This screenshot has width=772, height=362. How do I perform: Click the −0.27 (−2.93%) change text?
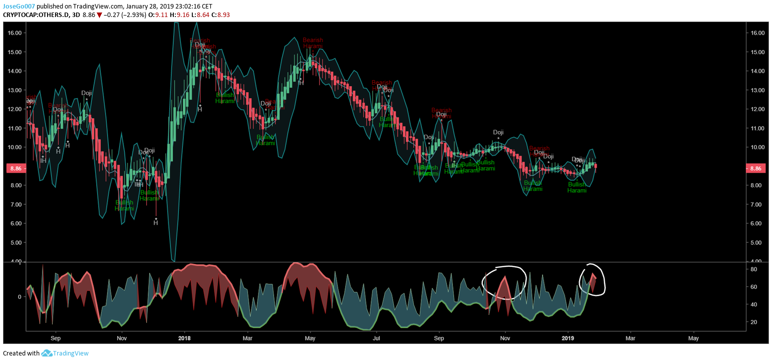(125, 15)
